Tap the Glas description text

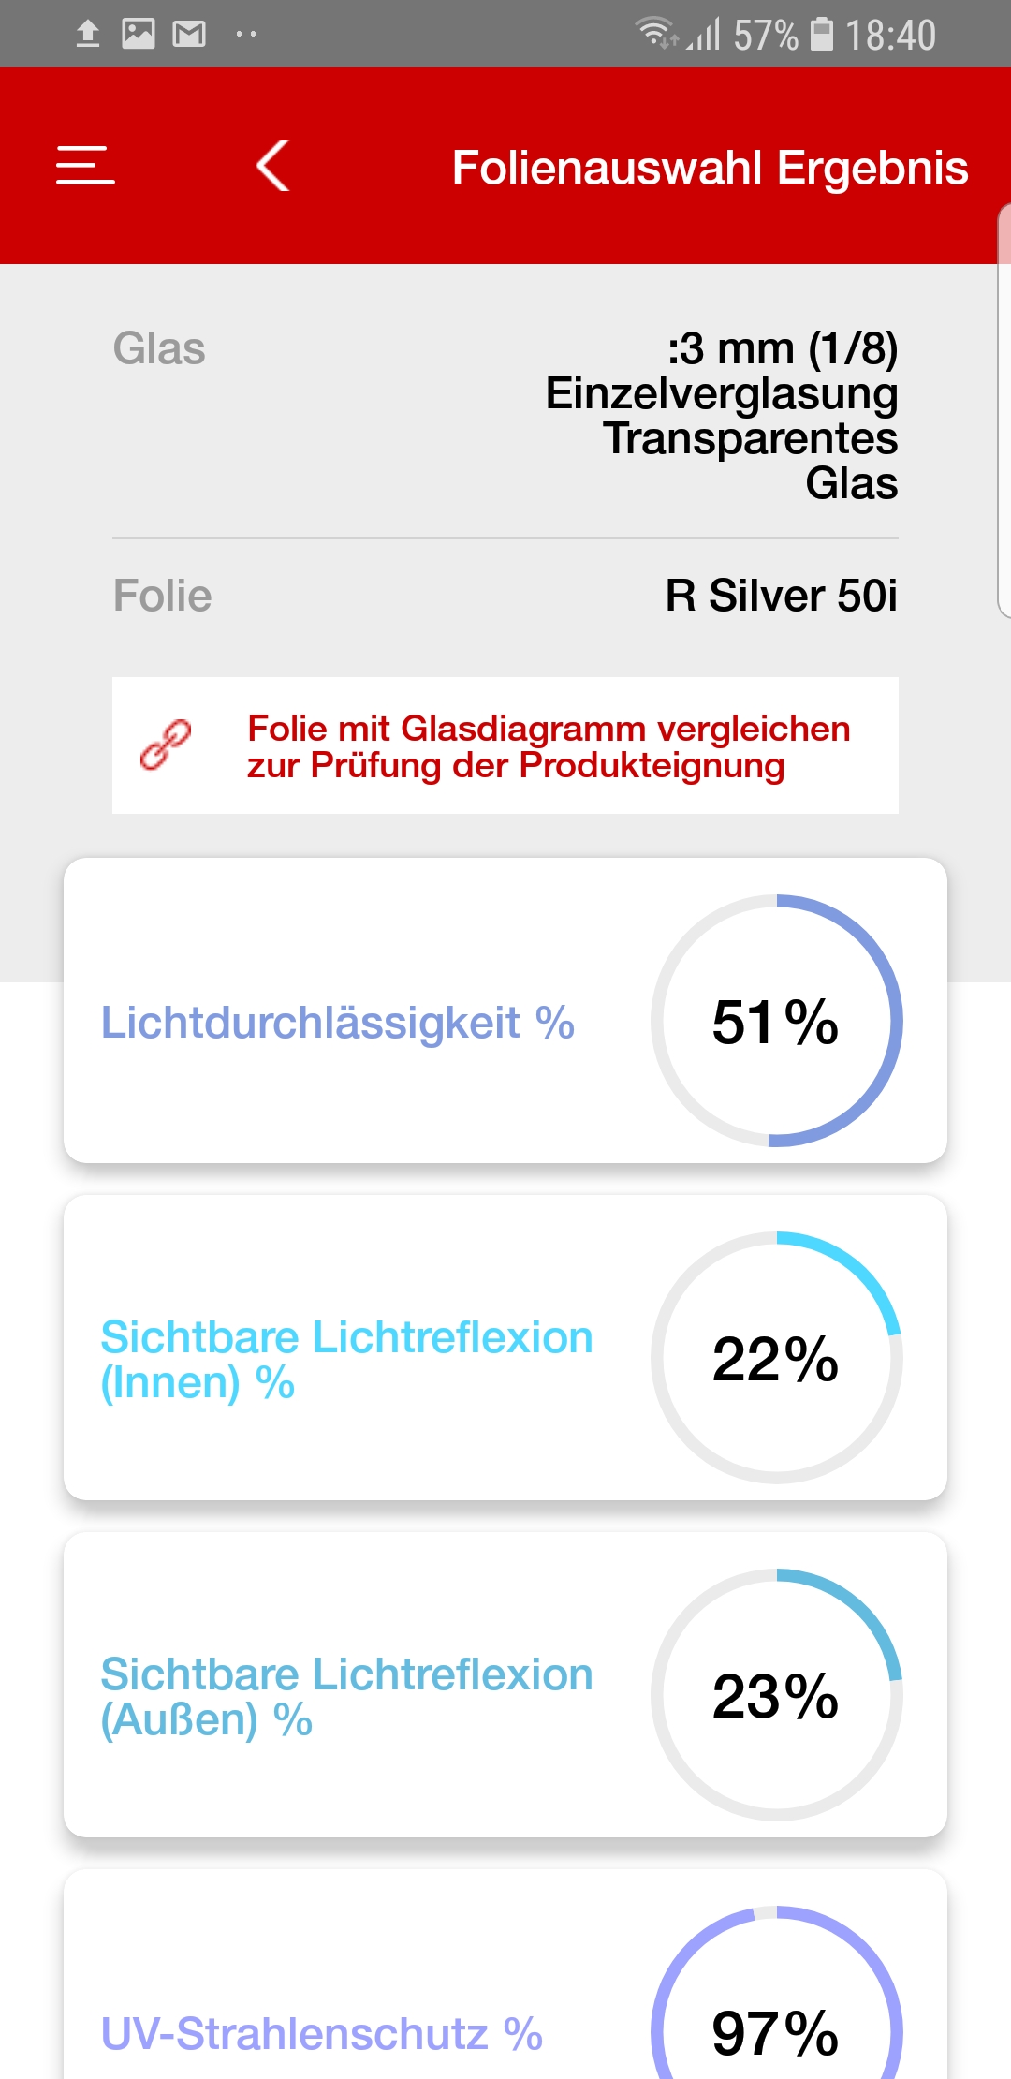tap(722, 416)
